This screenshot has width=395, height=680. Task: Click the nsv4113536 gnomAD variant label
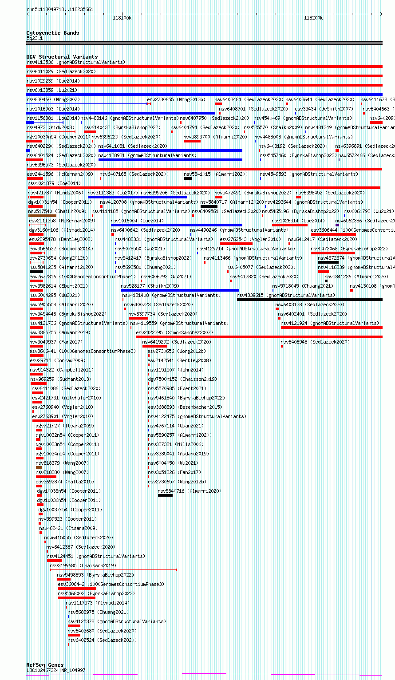76,62
